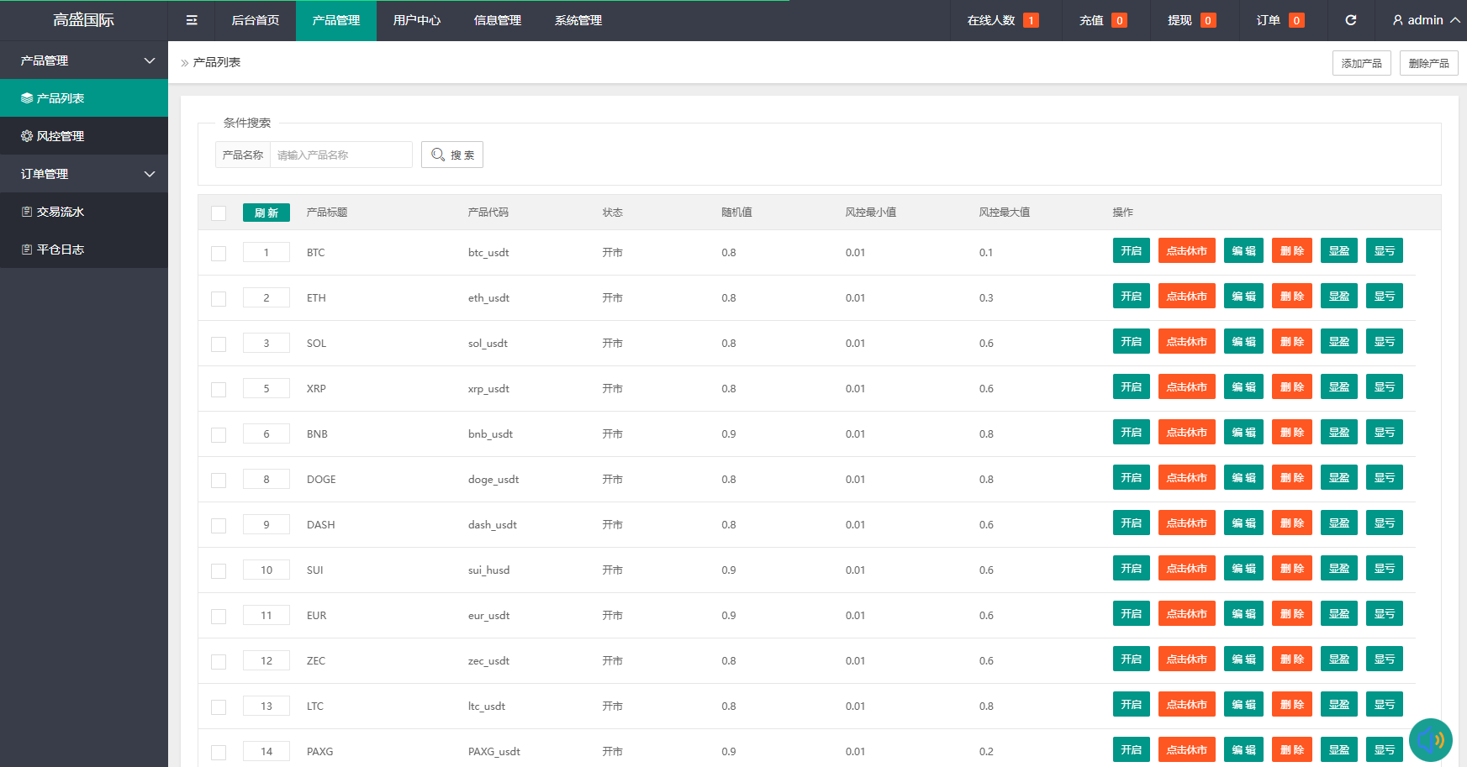Click the magnifier search button
The height and width of the screenshot is (767, 1467).
[x=452, y=155]
